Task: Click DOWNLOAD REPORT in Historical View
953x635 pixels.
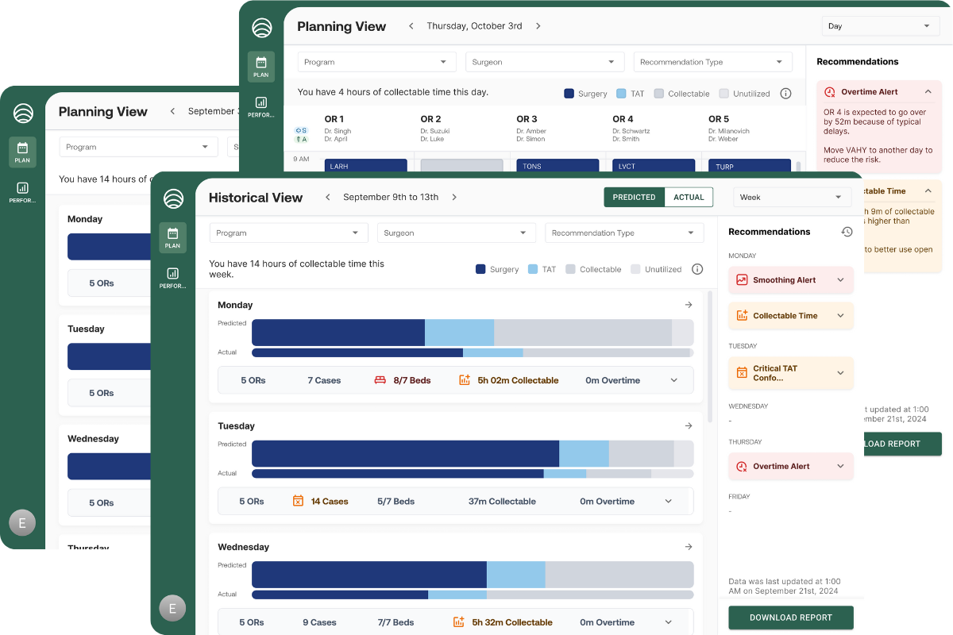Action: [791, 618]
